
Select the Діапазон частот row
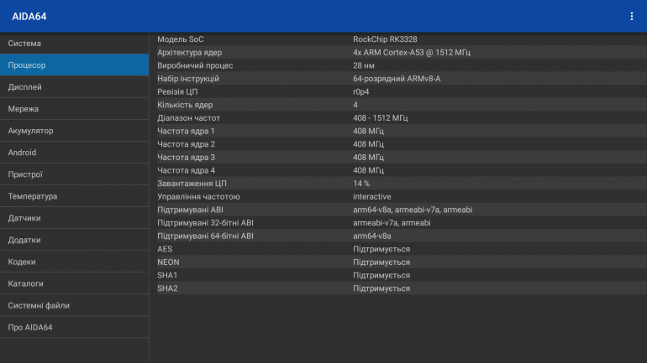click(397, 117)
